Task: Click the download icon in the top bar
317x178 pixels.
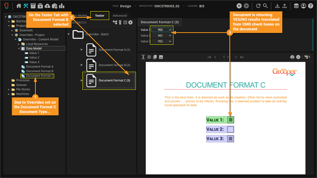Action: pos(277,6)
